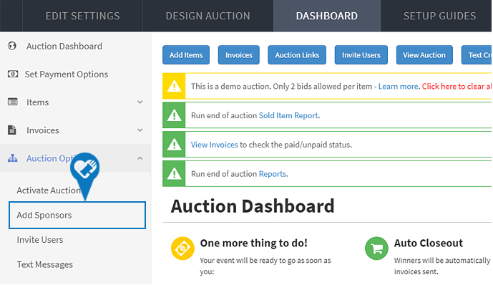Expand the Items submenu chevron
Image resolution: width=493 pixels, height=285 pixels.
[140, 102]
